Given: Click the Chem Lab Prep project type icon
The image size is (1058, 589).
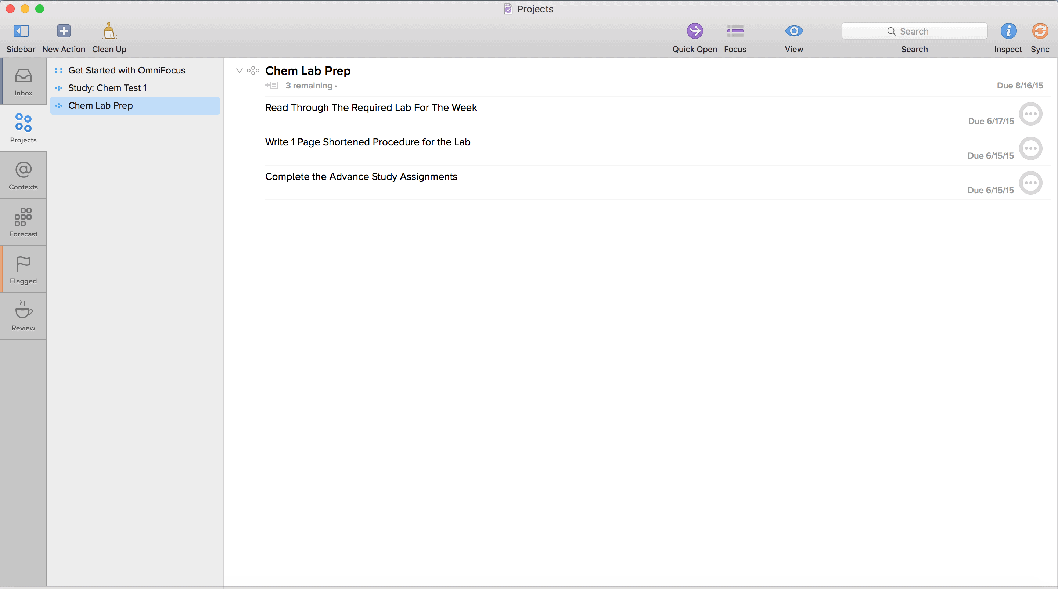Looking at the screenshot, I should 253,70.
